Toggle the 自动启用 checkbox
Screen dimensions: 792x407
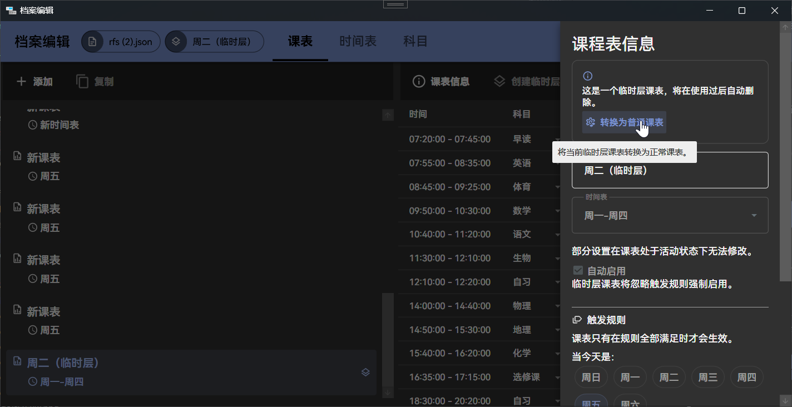(x=578, y=271)
